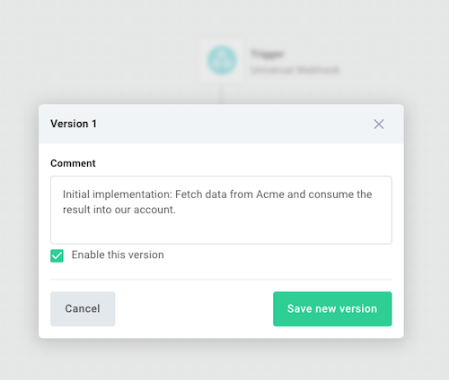Click the connector line below the trigger node

pos(221,93)
